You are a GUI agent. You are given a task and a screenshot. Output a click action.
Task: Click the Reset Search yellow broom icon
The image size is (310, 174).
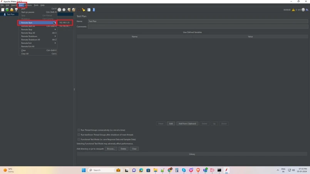[84, 10]
